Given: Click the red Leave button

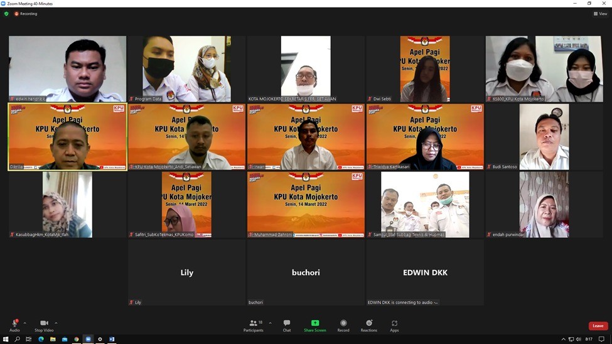Looking at the screenshot, I should pos(598,326).
